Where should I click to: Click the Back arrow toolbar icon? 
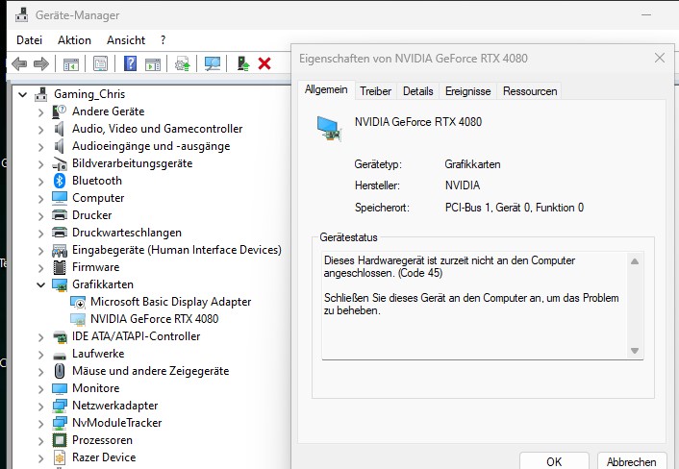[19, 64]
